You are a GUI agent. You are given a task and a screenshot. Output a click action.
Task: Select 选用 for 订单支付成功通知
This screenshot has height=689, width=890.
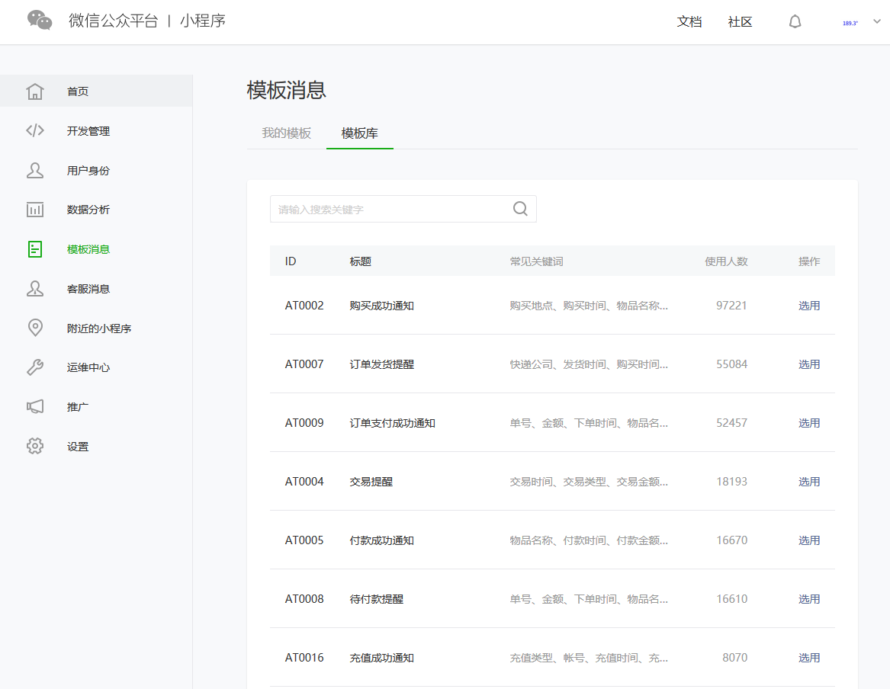tap(809, 423)
